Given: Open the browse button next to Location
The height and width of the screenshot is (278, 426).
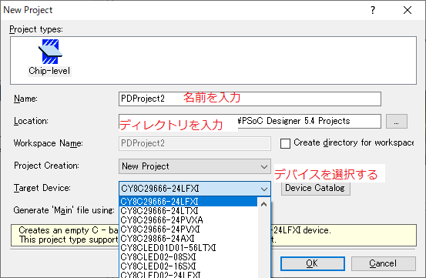Looking at the screenshot, I should (x=397, y=121).
